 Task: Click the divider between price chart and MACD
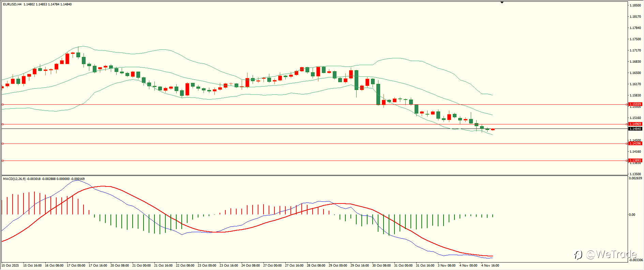pyautogui.click(x=314, y=176)
